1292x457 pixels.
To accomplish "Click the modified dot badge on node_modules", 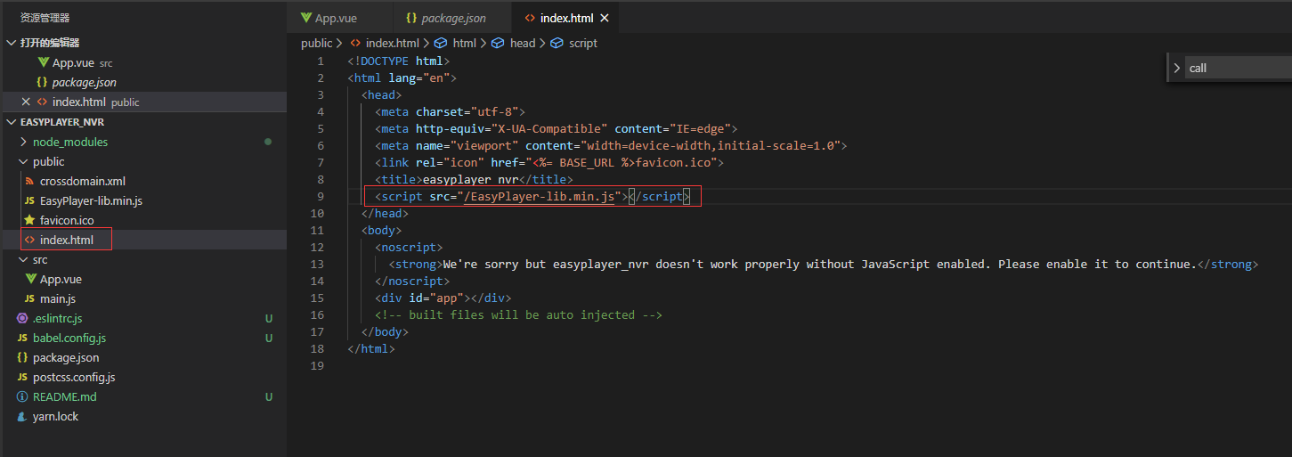I will click(x=268, y=142).
